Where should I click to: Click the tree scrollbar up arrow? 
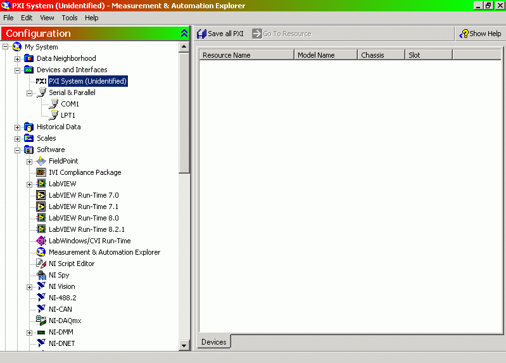184,47
